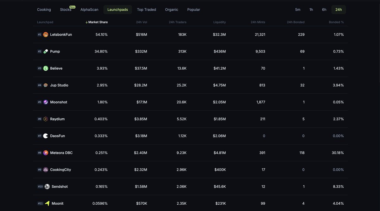Image resolution: width=380 pixels, height=211 pixels.
Task: Open the Top Traded tab
Action: [x=146, y=9]
